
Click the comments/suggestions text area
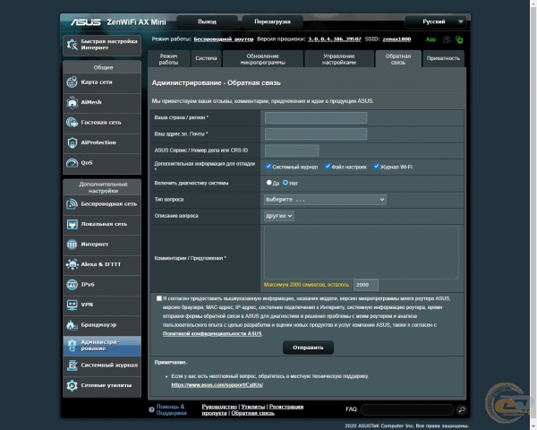pyautogui.click(x=362, y=253)
